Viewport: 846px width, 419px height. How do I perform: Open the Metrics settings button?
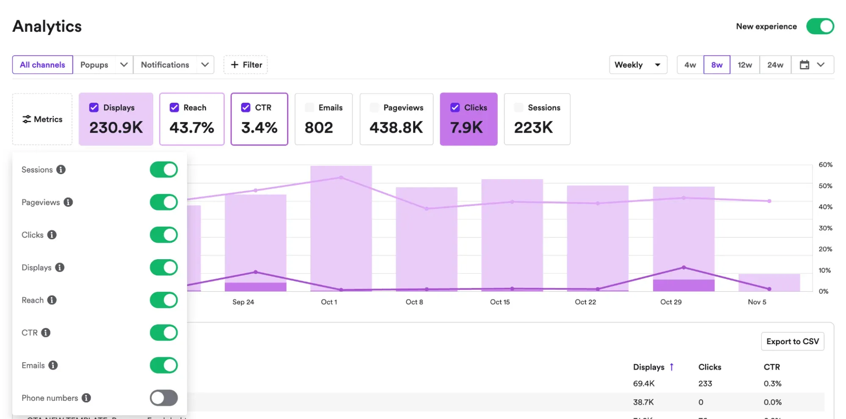pos(42,119)
